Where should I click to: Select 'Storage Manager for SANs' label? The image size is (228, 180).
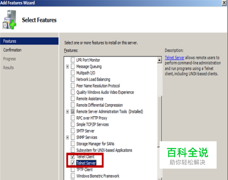point(95,144)
